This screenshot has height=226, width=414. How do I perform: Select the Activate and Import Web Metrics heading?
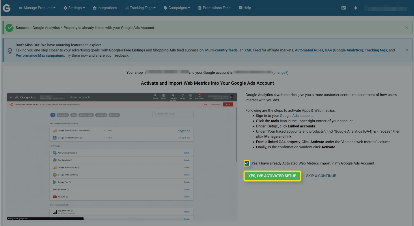(207, 83)
